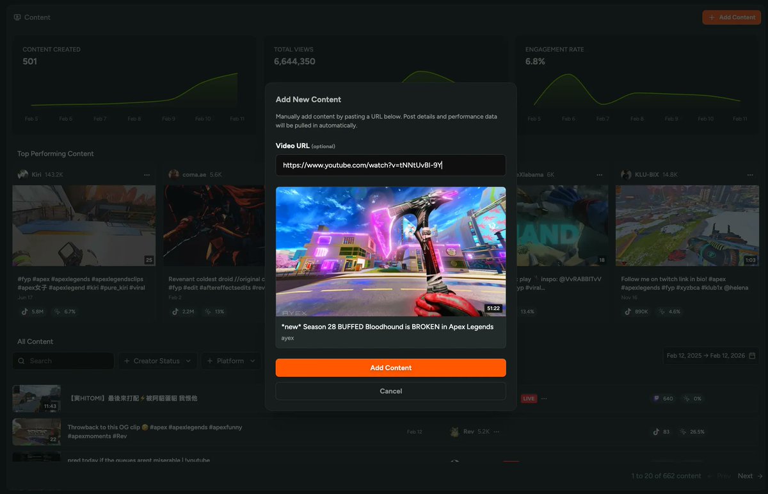This screenshot has height=494, width=768.
Task: Click the orange Add Content button in the dialog
Action: pyautogui.click(x=390, y=368)
